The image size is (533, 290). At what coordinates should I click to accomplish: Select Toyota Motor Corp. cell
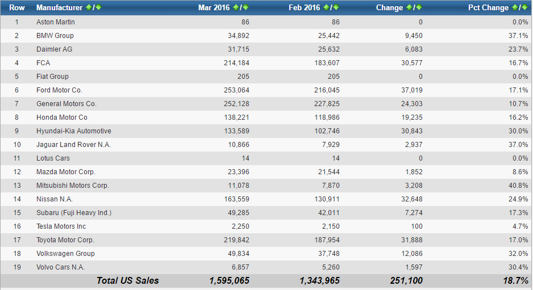[65, 239]
